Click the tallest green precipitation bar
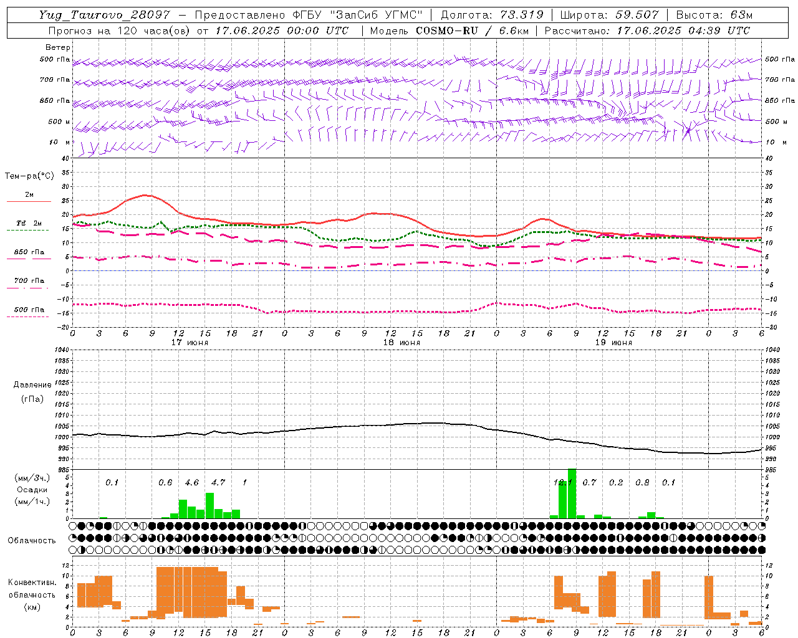Image resolution: width=798 pixels, height=638 pixels. pos(572,493)
